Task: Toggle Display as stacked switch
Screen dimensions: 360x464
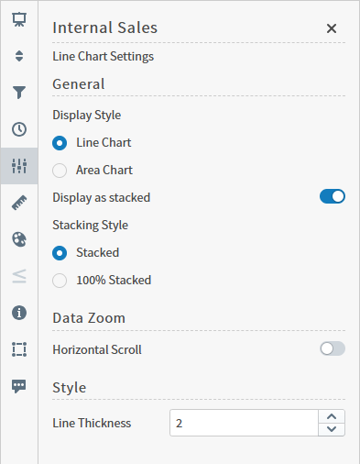Action: click(x=333, y=196)
